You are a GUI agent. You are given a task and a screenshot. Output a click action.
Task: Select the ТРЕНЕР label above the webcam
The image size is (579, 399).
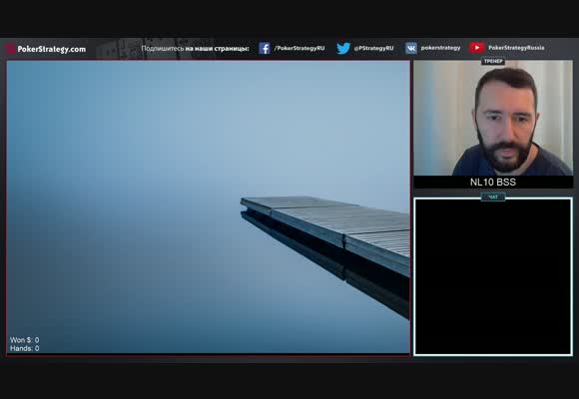493,61
